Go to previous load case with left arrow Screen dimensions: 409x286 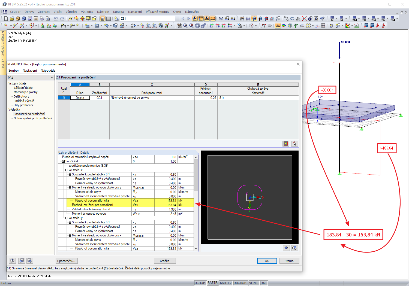tap(183, 19)
